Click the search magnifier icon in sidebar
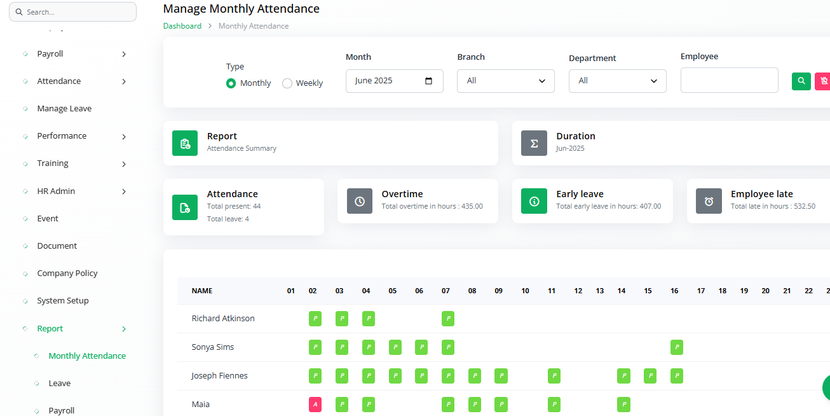Image resolution: width=830 pixels, height=416 pixels. (x=19, y=11)
